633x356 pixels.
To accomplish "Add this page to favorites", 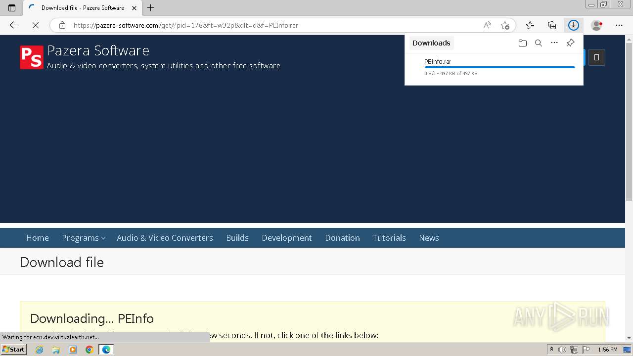I will (505, 25).
